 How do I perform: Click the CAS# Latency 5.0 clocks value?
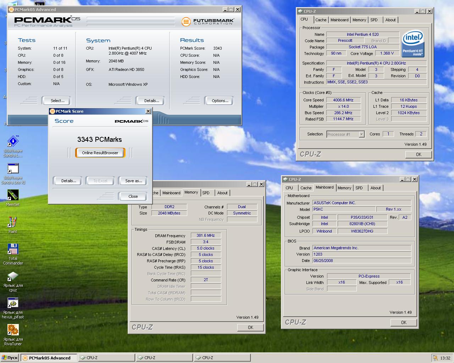(206, 248)
